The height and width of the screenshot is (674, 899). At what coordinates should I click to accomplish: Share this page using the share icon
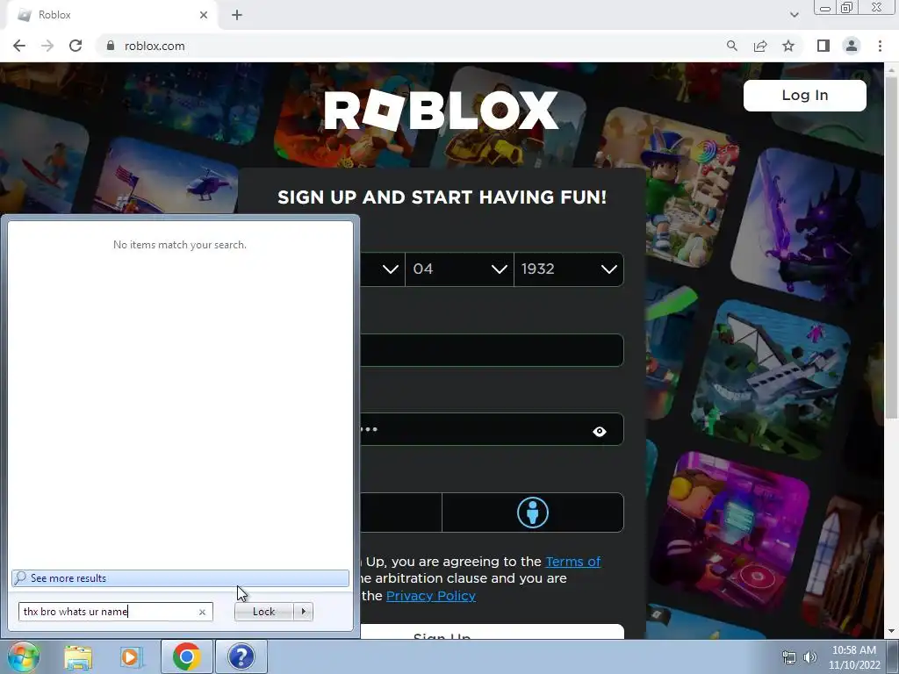click(760, 46)
